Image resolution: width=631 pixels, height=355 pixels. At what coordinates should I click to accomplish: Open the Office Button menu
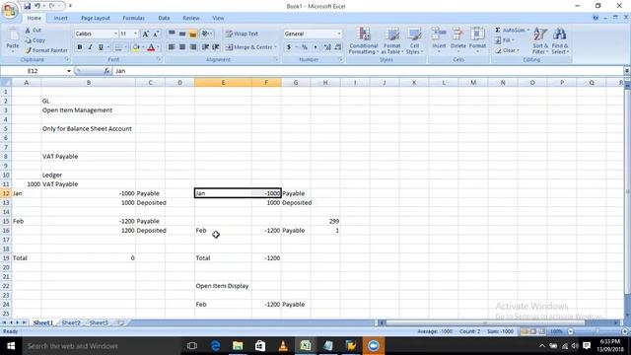click(10, 10)
